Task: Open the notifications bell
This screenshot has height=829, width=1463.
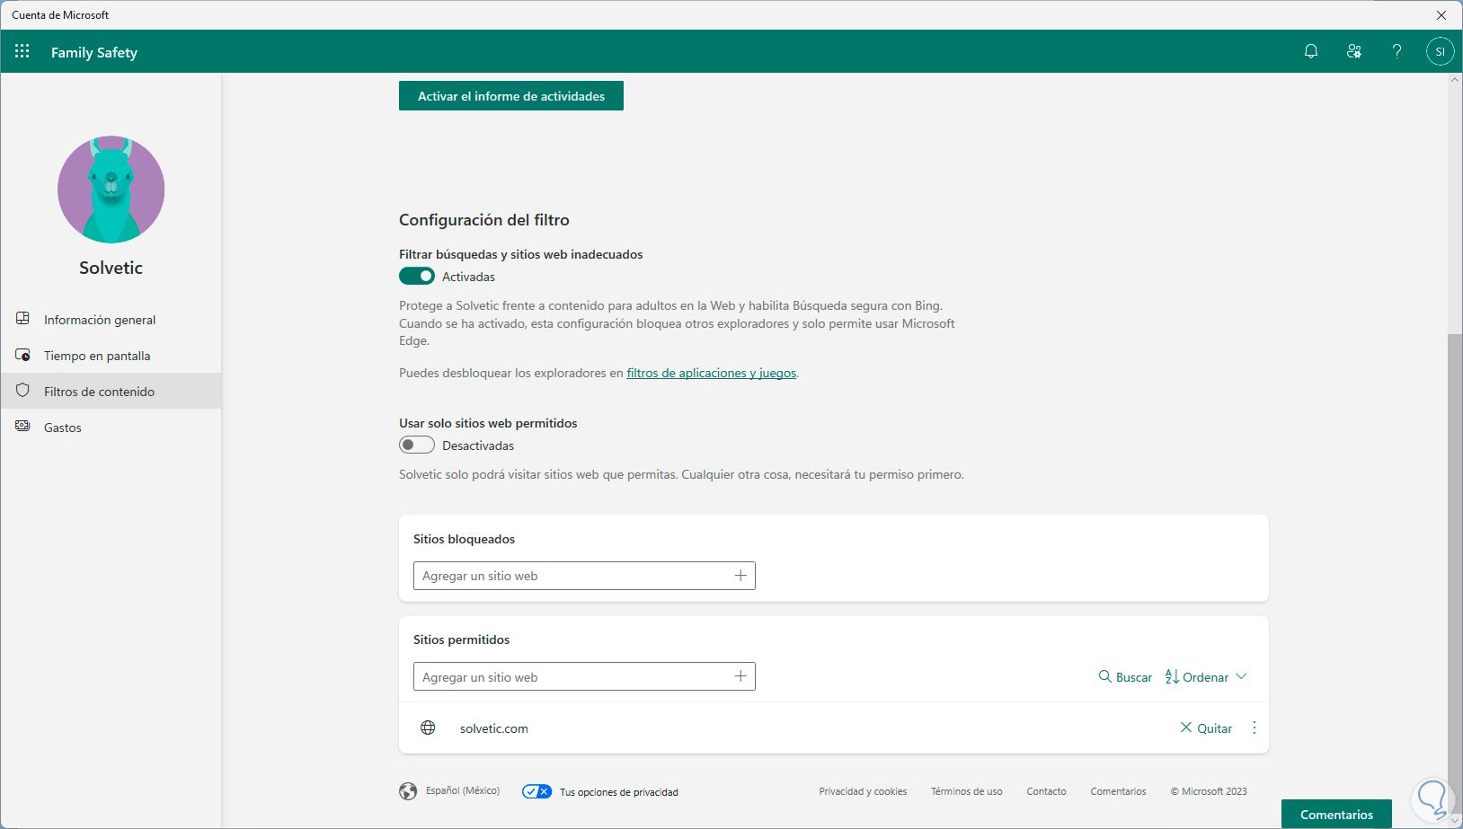Action: point(1311,51)
